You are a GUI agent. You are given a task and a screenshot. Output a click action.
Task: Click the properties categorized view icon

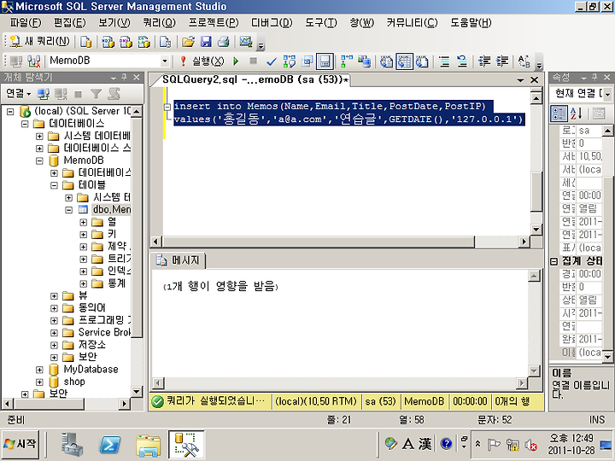pos(559,114)
